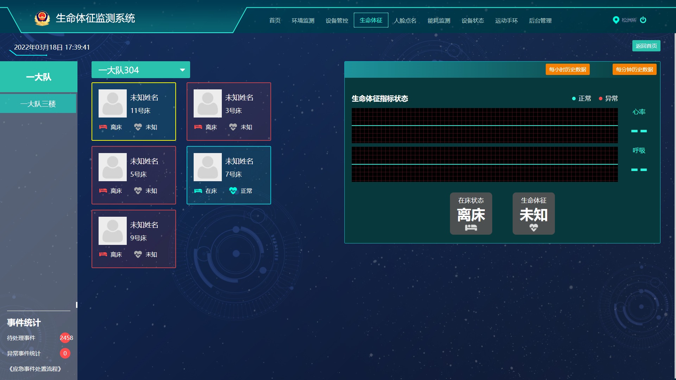Click 每小时历史数据 button
The width and height of the screenshot is (676, 380).
568,69
